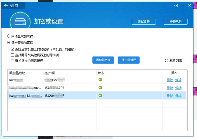
Task: Click 添加网络锁 button
Action: 103,60
